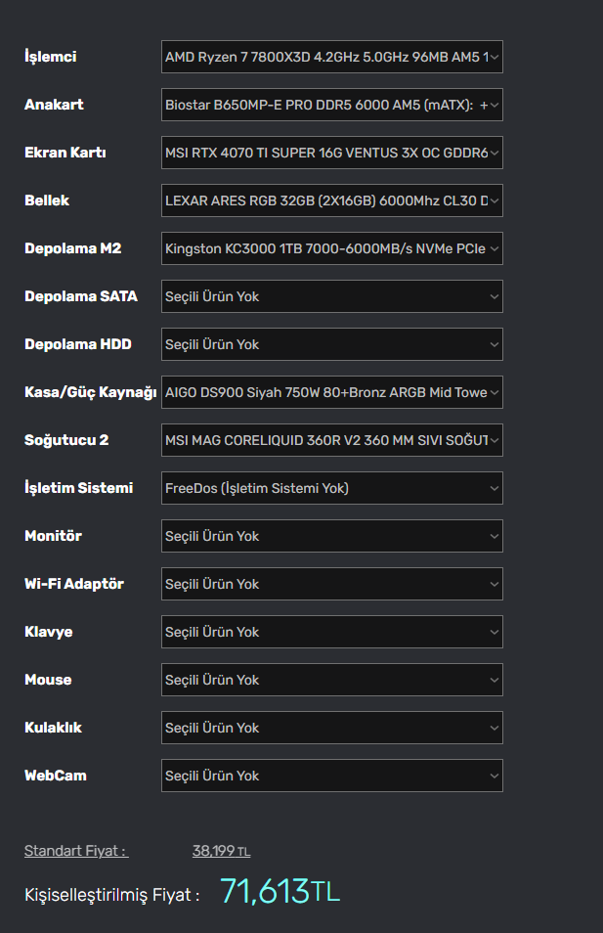
Task: Click the Depolama SATA row label
Action: click(81, 296)
